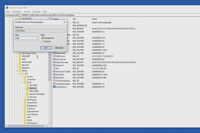The image size is (200, 133).
Task: Select the Common tree item
Action: point(31,79)
